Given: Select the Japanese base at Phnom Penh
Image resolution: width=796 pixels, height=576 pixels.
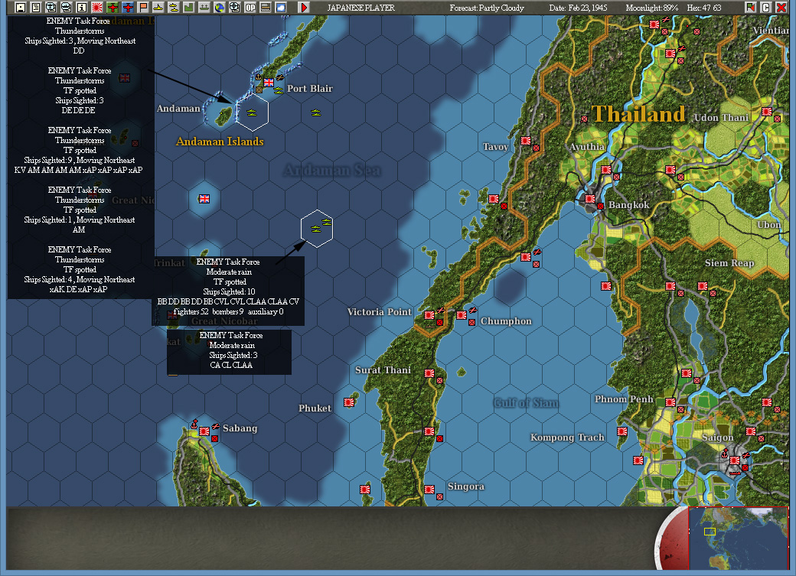Looking at the screenshot, I should [670, 402].
